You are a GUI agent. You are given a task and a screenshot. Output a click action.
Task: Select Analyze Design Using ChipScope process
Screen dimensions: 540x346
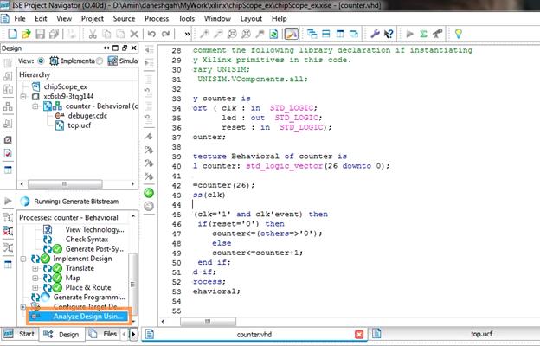click(x=87, y=316)
